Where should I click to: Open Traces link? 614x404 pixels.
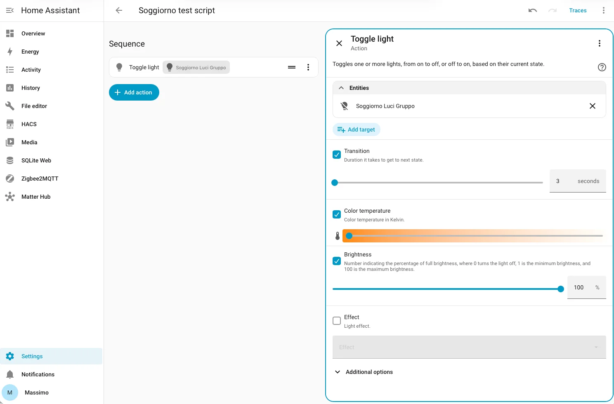[x=578, y=10]
